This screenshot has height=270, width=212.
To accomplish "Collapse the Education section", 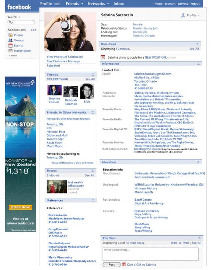I will 198,162.
